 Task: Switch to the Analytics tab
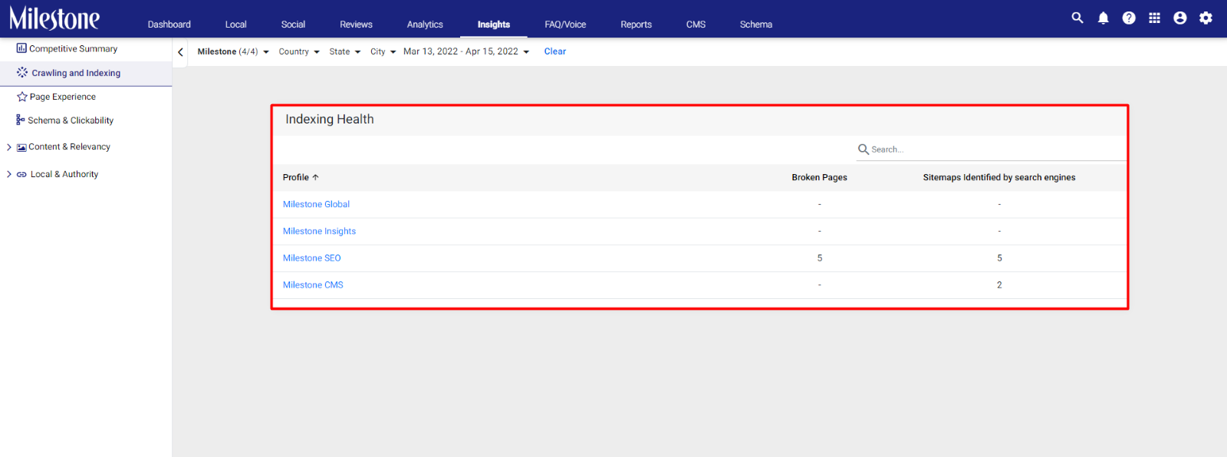click(x=425, y=25)
